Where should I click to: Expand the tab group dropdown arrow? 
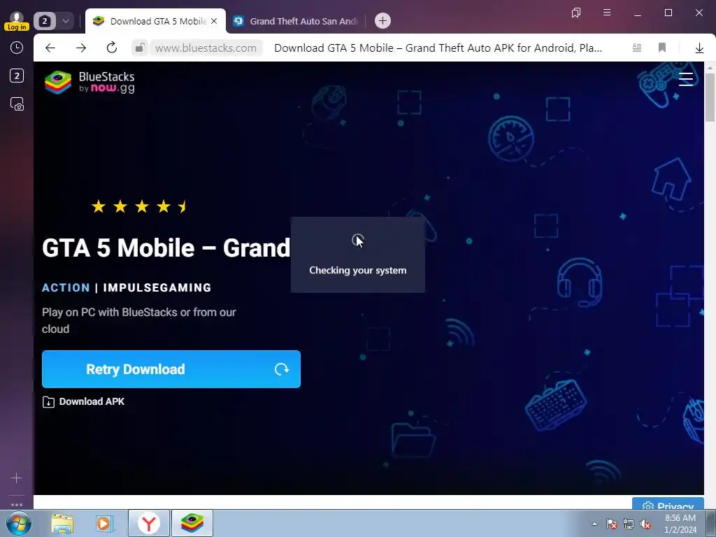(65, 21)
